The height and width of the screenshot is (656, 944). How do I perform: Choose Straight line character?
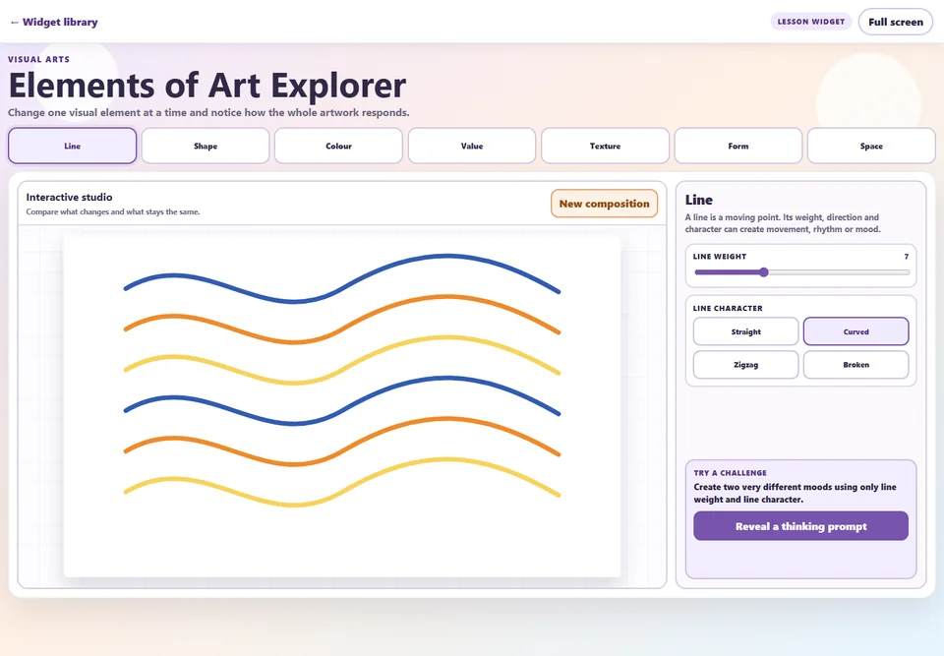click(745, 331)
